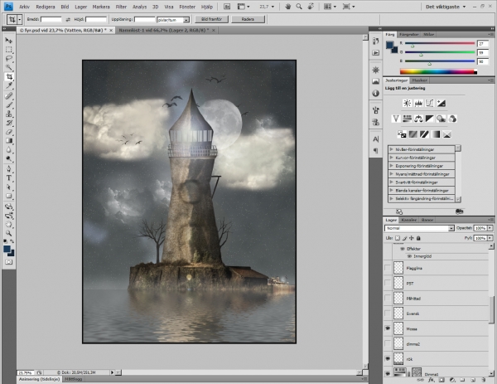The image size is (497, 384).
Task: Hide the Innerglöd effect
Action: point(409,256)
